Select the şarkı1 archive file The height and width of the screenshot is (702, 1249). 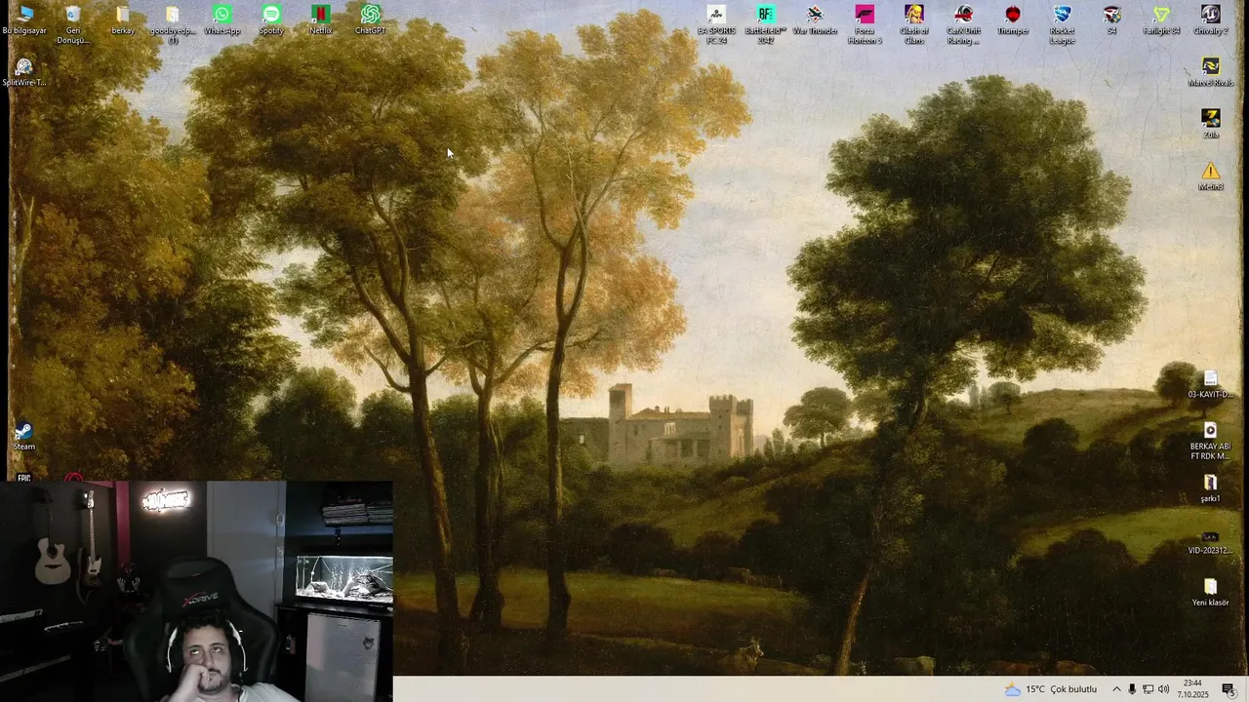(1211, 488)
